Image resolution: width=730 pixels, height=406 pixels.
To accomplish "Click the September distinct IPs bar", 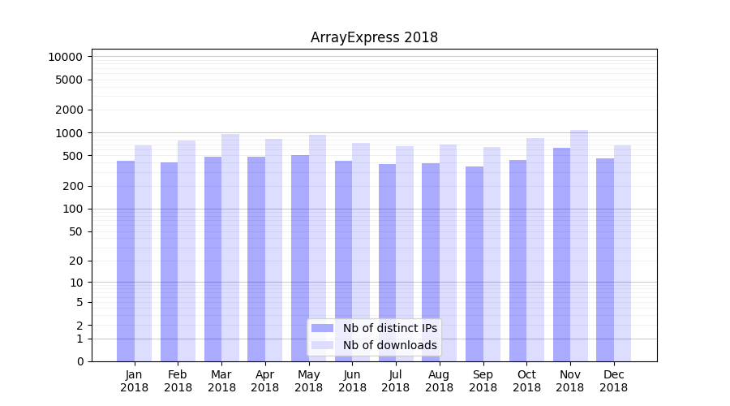I will pyautogui.click(x=474, y=264).
